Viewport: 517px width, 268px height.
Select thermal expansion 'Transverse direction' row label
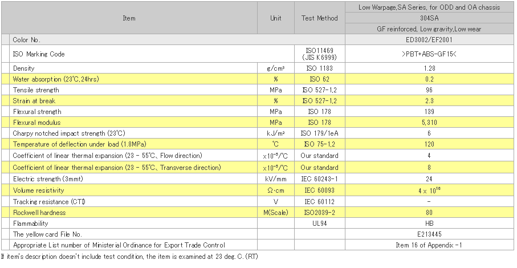click(x=117, y=168)
